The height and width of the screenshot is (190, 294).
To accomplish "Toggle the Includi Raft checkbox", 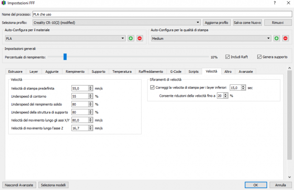I will tap(228, 57).
